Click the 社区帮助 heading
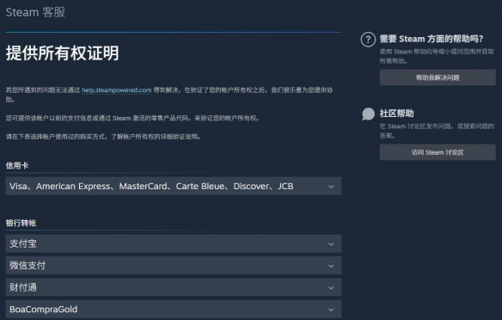This screenshot has height=320, width=502. [396, 114]
